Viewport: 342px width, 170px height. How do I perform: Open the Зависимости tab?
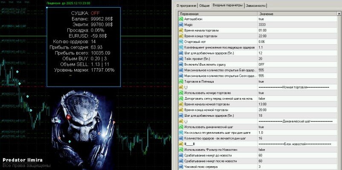point(255,6)
